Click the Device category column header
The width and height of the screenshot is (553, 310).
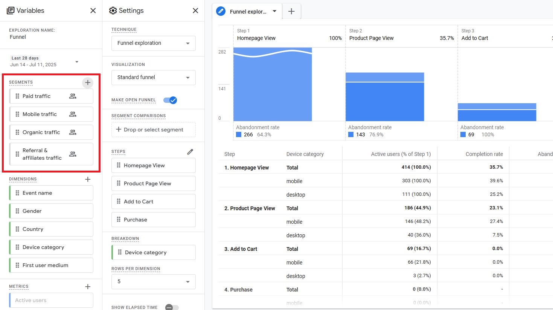[x=305, y=154]
